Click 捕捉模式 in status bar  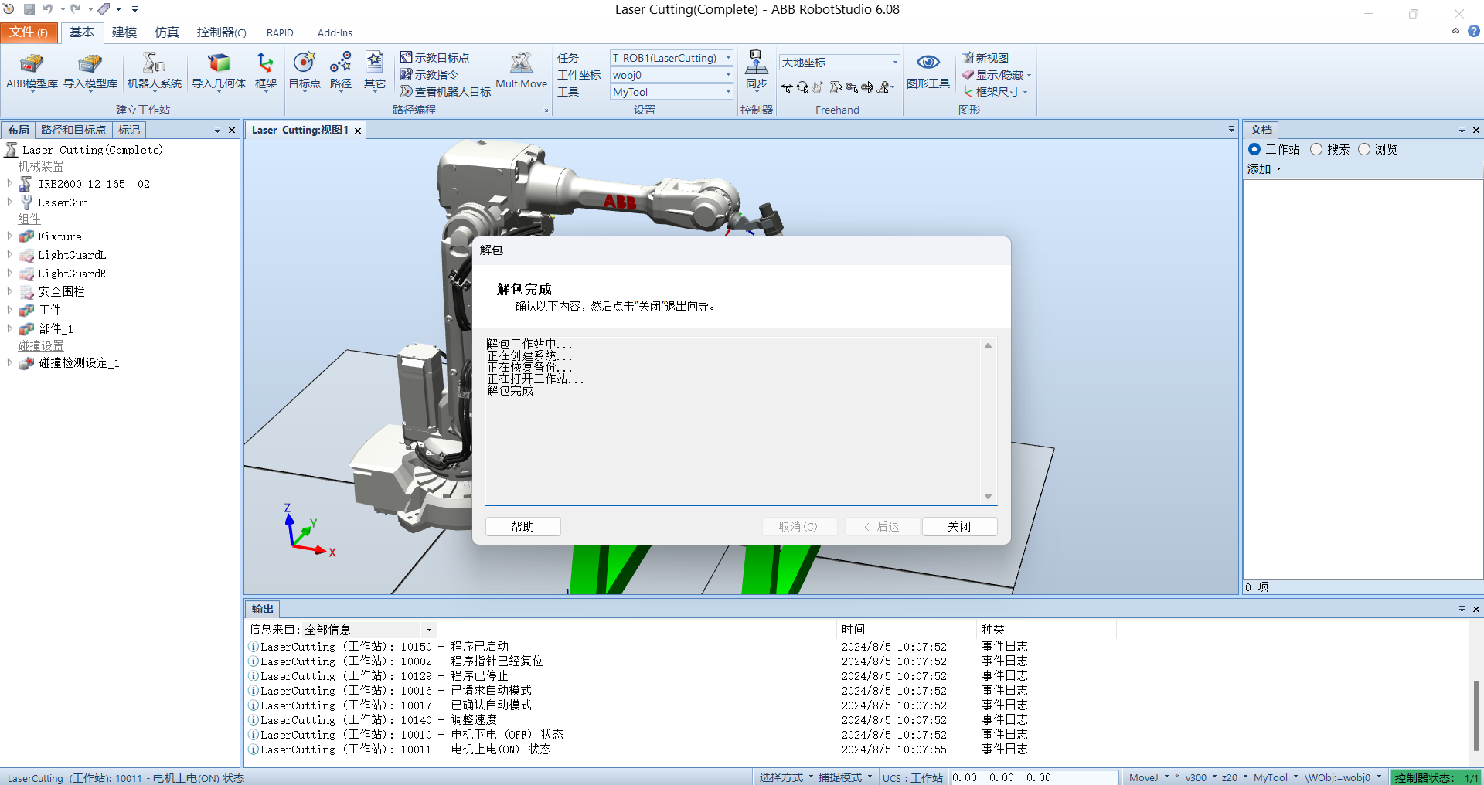(x=845, y=777)
